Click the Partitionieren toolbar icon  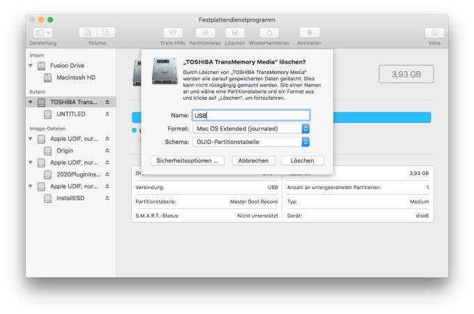205,33
